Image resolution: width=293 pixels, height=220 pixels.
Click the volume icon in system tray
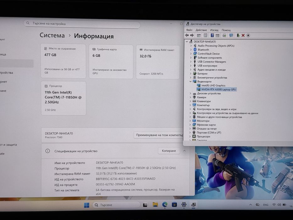(x=279, y=205)
